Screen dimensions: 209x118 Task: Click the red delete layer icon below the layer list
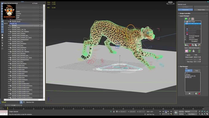(x=190, y=45)
